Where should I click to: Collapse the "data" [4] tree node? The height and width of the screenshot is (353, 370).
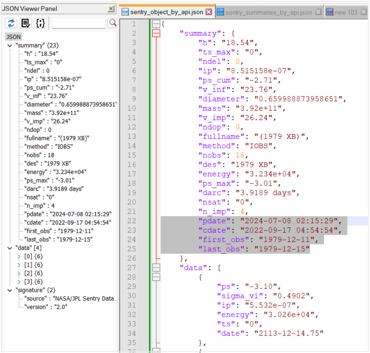point(10,248)
